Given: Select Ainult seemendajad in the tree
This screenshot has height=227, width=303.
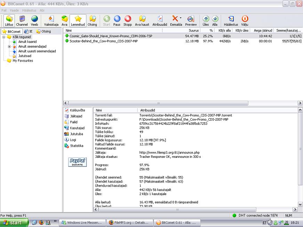Looking at the screenshot, I should pyautogui.click(x=32, y=47).
